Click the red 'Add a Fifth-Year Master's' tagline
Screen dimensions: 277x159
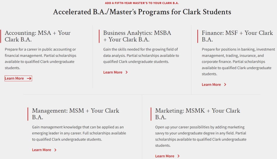142,3
